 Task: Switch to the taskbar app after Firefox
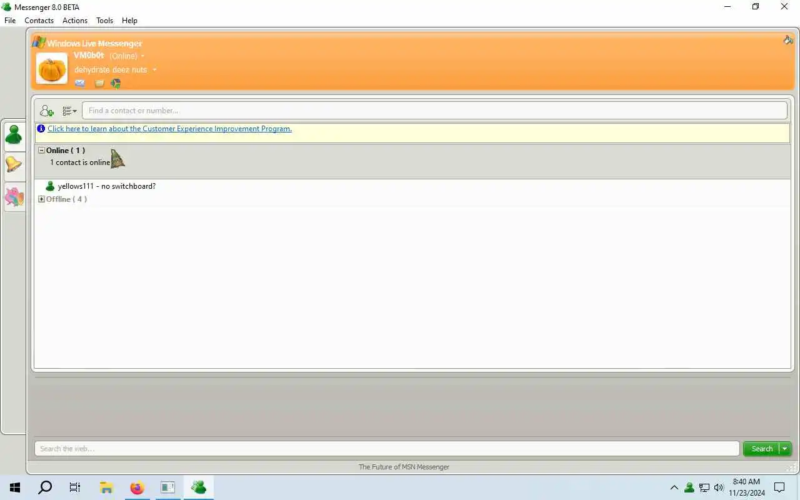pyautogui.click(x=167, y=487)
